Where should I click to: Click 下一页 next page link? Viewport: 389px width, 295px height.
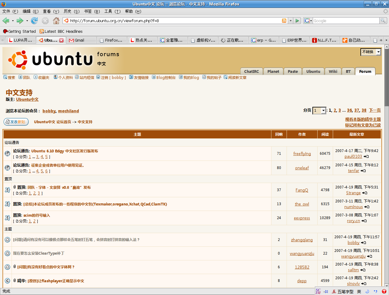[x=375, y=110]
